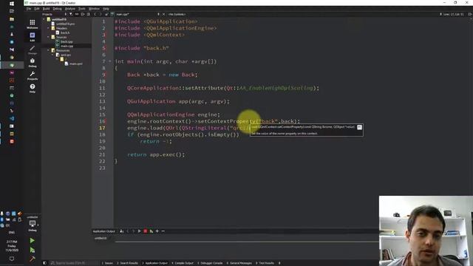The image size is (473, 266).
Task: Click the line and column indicator
Action: (x=453, y=14)
